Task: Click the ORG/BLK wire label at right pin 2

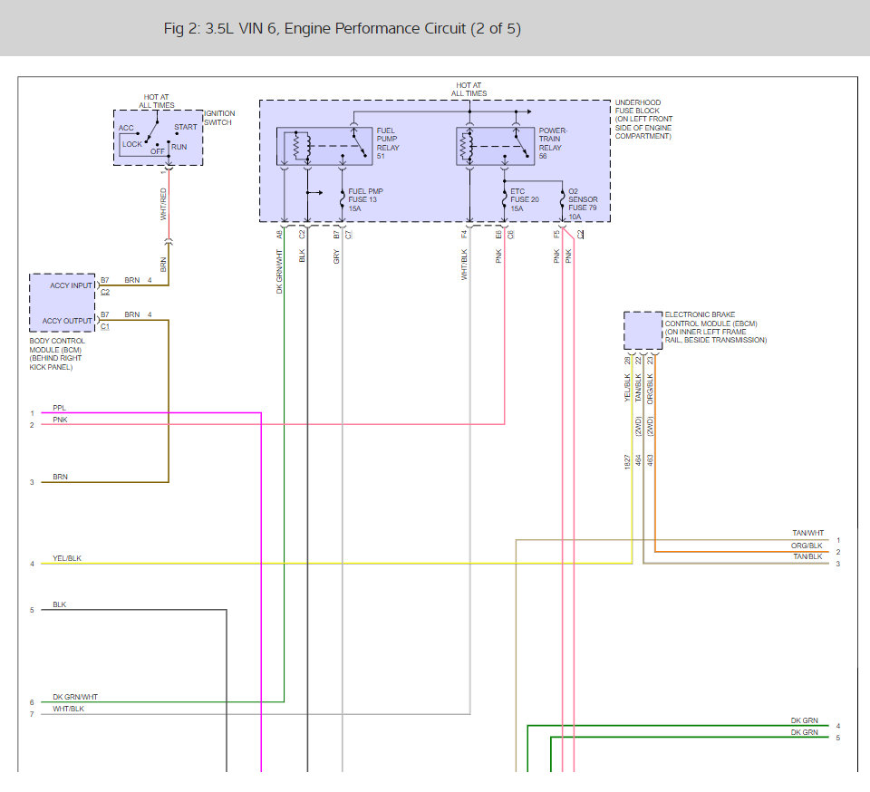Action: [807, 546]
